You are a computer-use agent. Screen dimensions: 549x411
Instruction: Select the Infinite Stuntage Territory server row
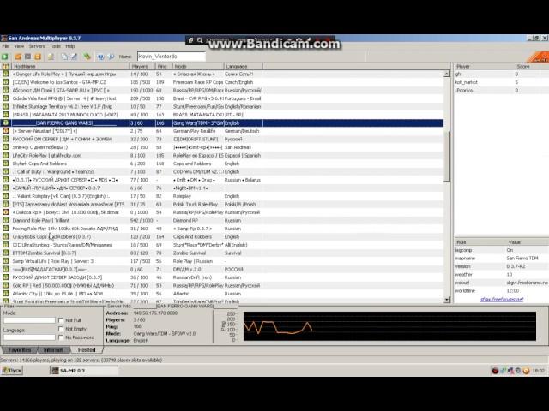pyautogui.click(x=222, y=106)
